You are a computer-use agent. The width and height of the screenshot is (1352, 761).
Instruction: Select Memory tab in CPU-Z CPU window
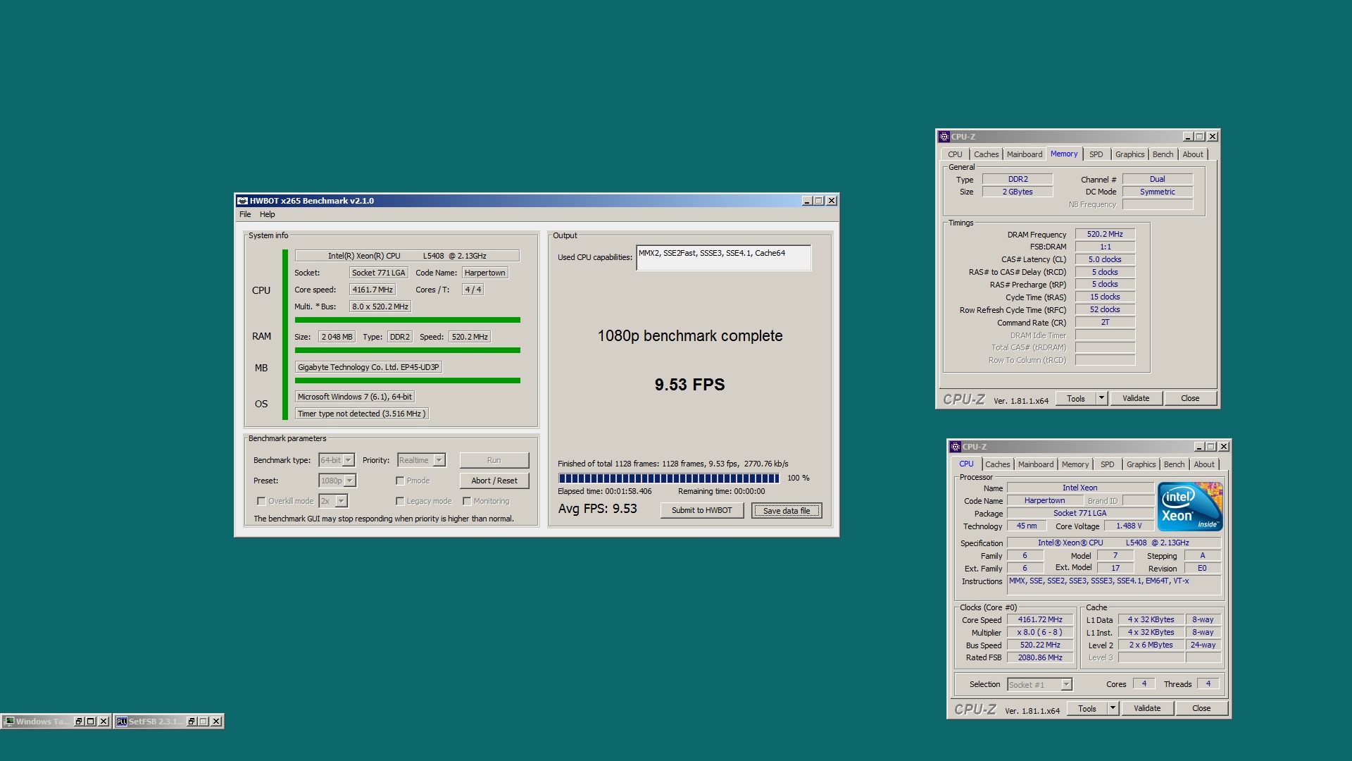tap(1075, 464)
